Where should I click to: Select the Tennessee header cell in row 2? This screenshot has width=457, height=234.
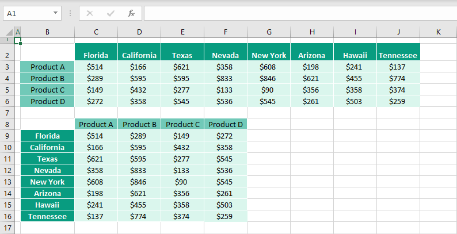[x=398, y=55]
